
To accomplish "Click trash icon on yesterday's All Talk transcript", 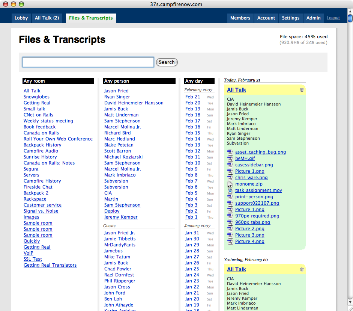I will (x=302, y=269).
